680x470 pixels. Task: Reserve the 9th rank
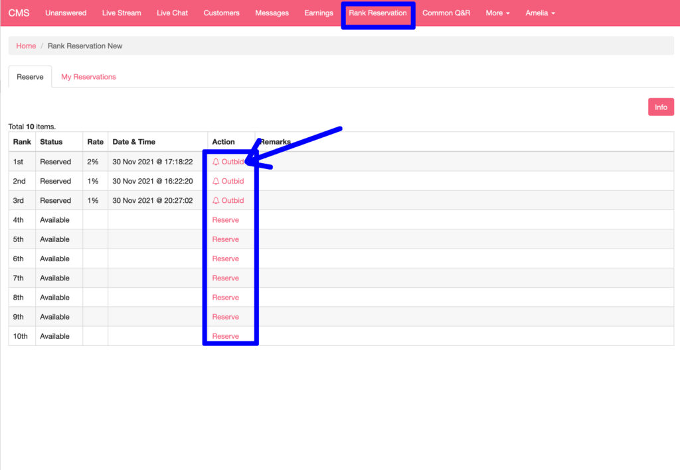tap(226, 317)
